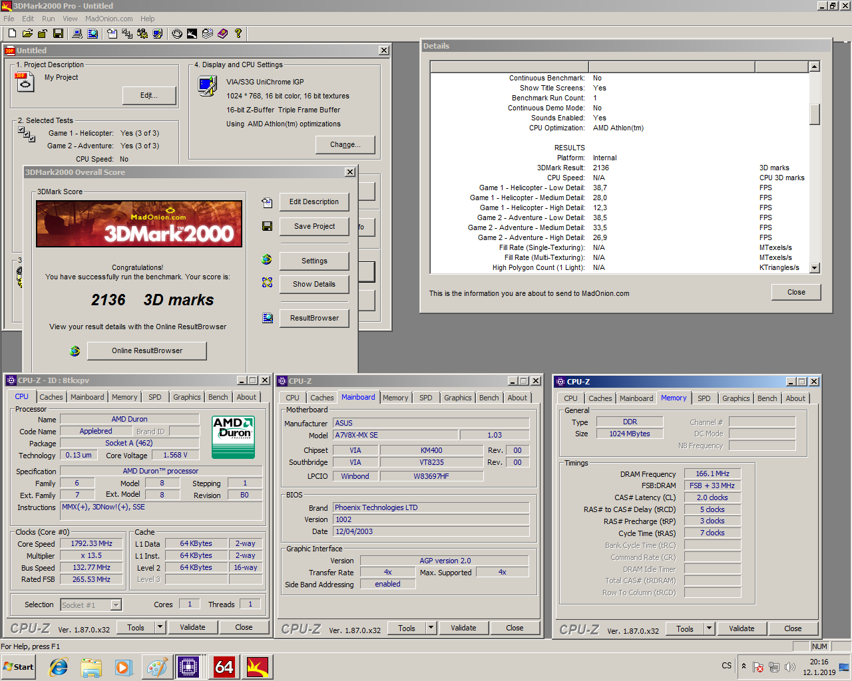
Task: Click the purple help book toolbar icon
Action: [222, 33]
